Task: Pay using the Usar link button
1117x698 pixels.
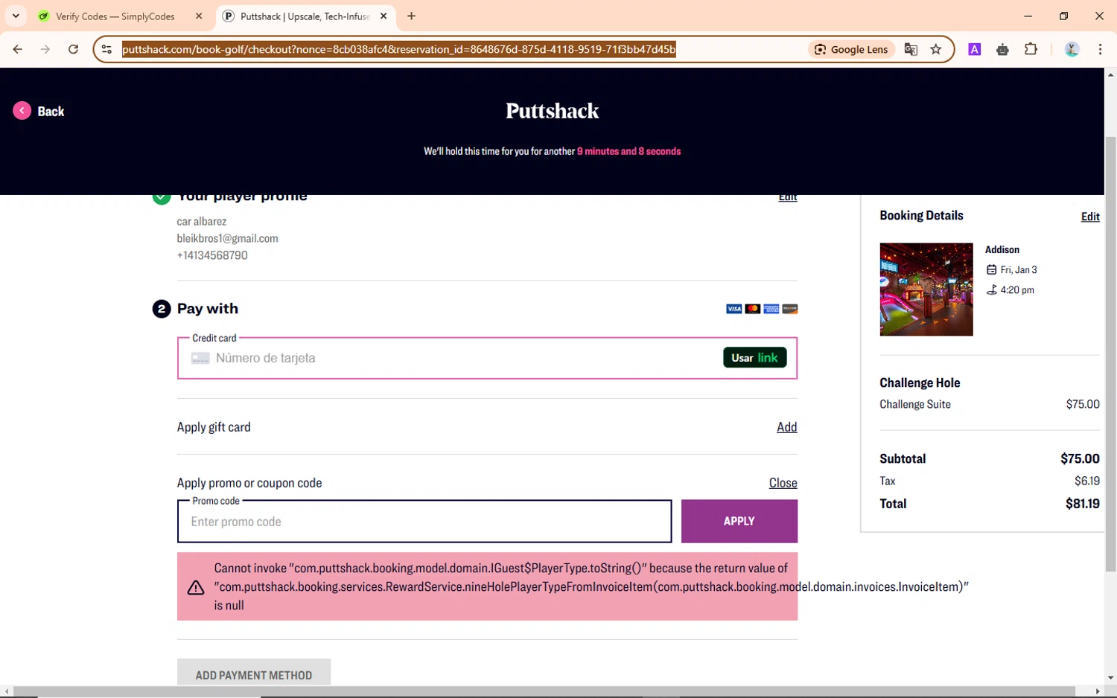Action: 754,358
